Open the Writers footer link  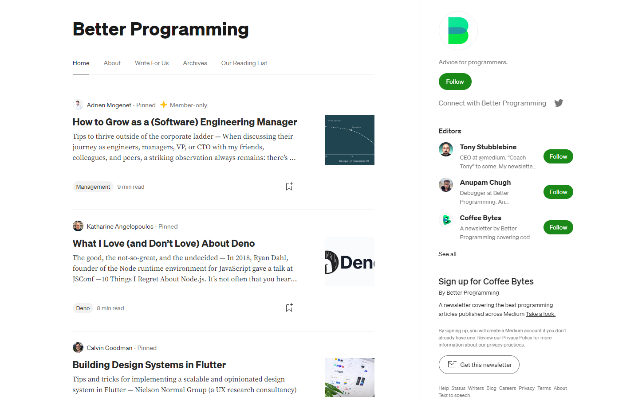click(x=476, y=388)
